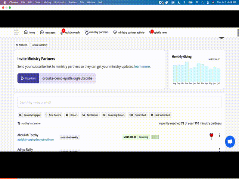This screenshot has height=179, width=239.
Task: Filter by Not Subscribed
Action: click(x=161, y=115)
